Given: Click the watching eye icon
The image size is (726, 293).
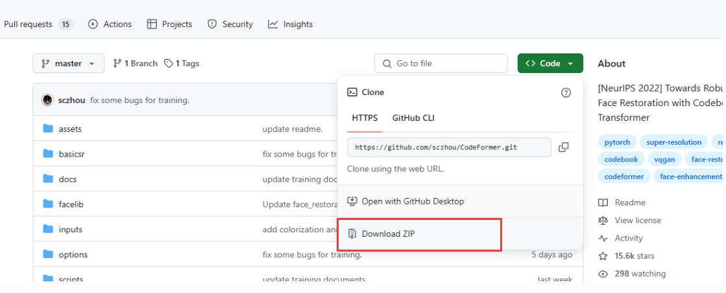Looking at the screenshot, I should click(x=603, y=274).
